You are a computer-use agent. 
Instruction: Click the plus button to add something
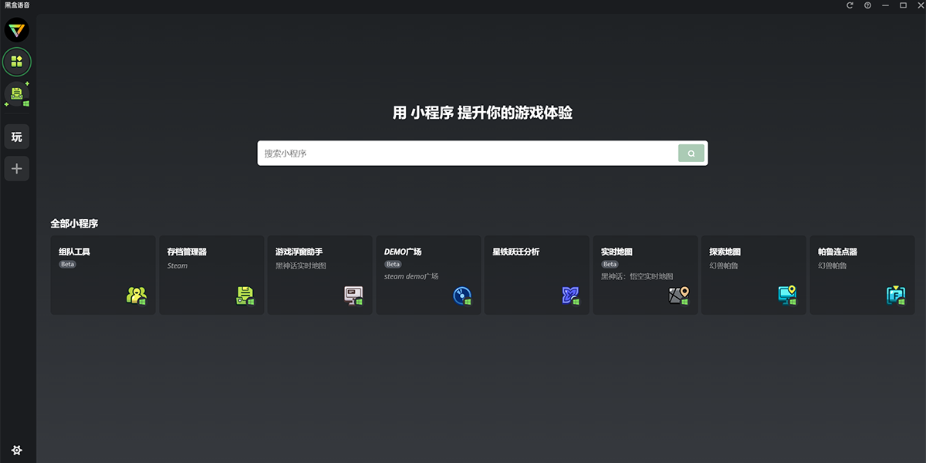(17, 168)
